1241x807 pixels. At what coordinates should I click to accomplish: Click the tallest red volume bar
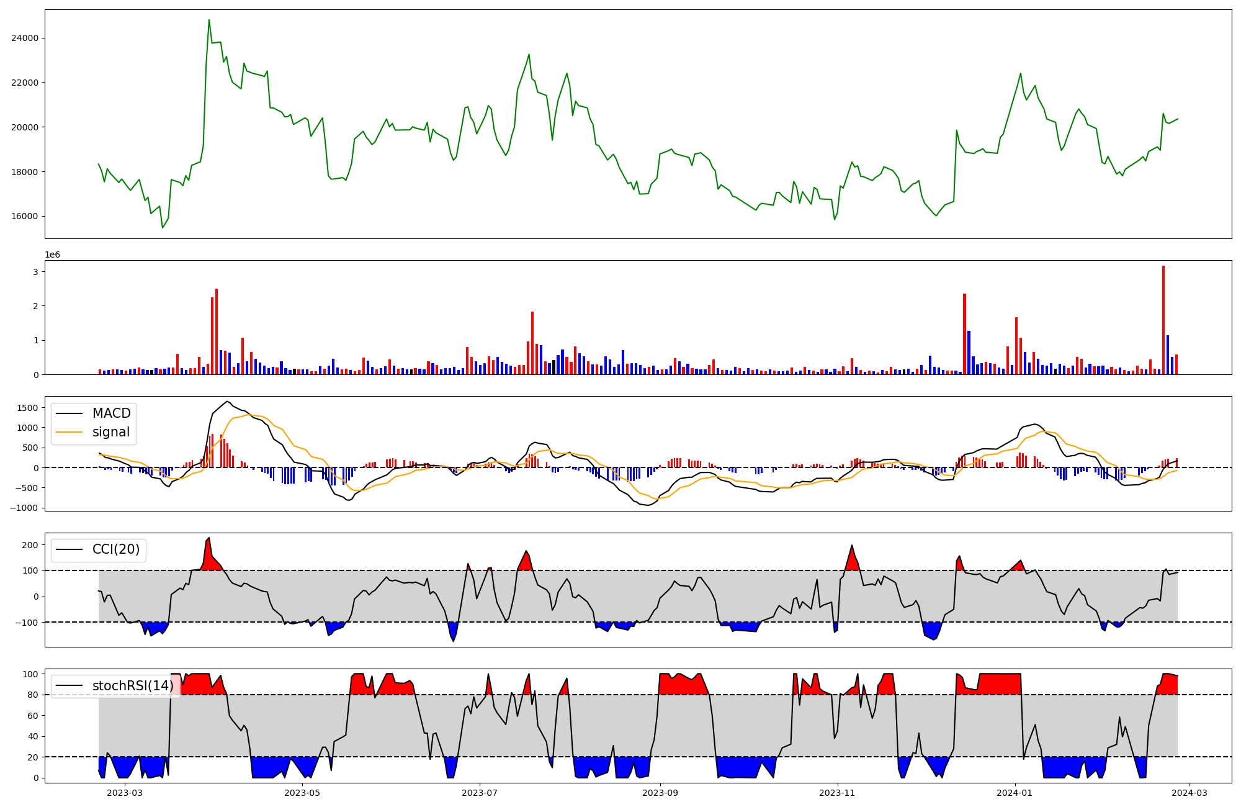click(1163, 320)
